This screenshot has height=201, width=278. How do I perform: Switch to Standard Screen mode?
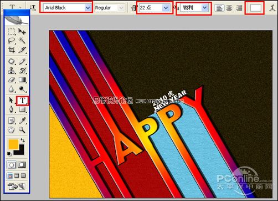tap(10, 175)
